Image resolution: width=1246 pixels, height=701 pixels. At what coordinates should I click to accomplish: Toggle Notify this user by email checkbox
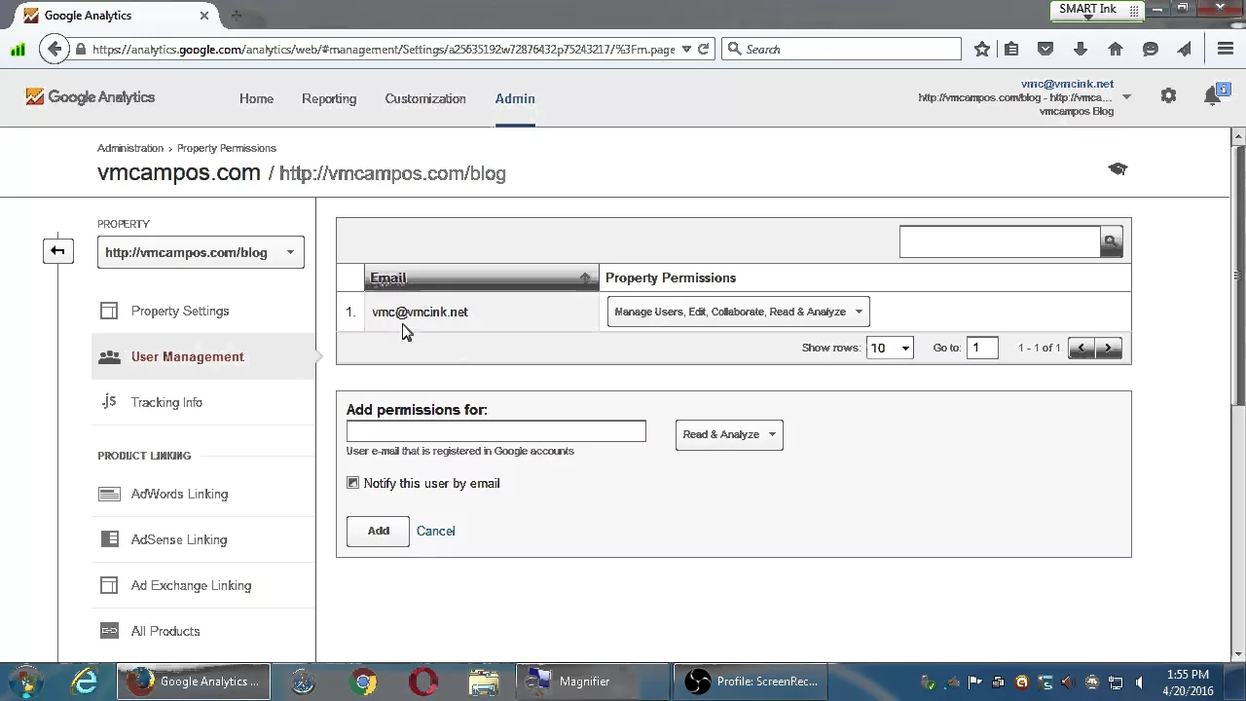[x=352, y=483]
